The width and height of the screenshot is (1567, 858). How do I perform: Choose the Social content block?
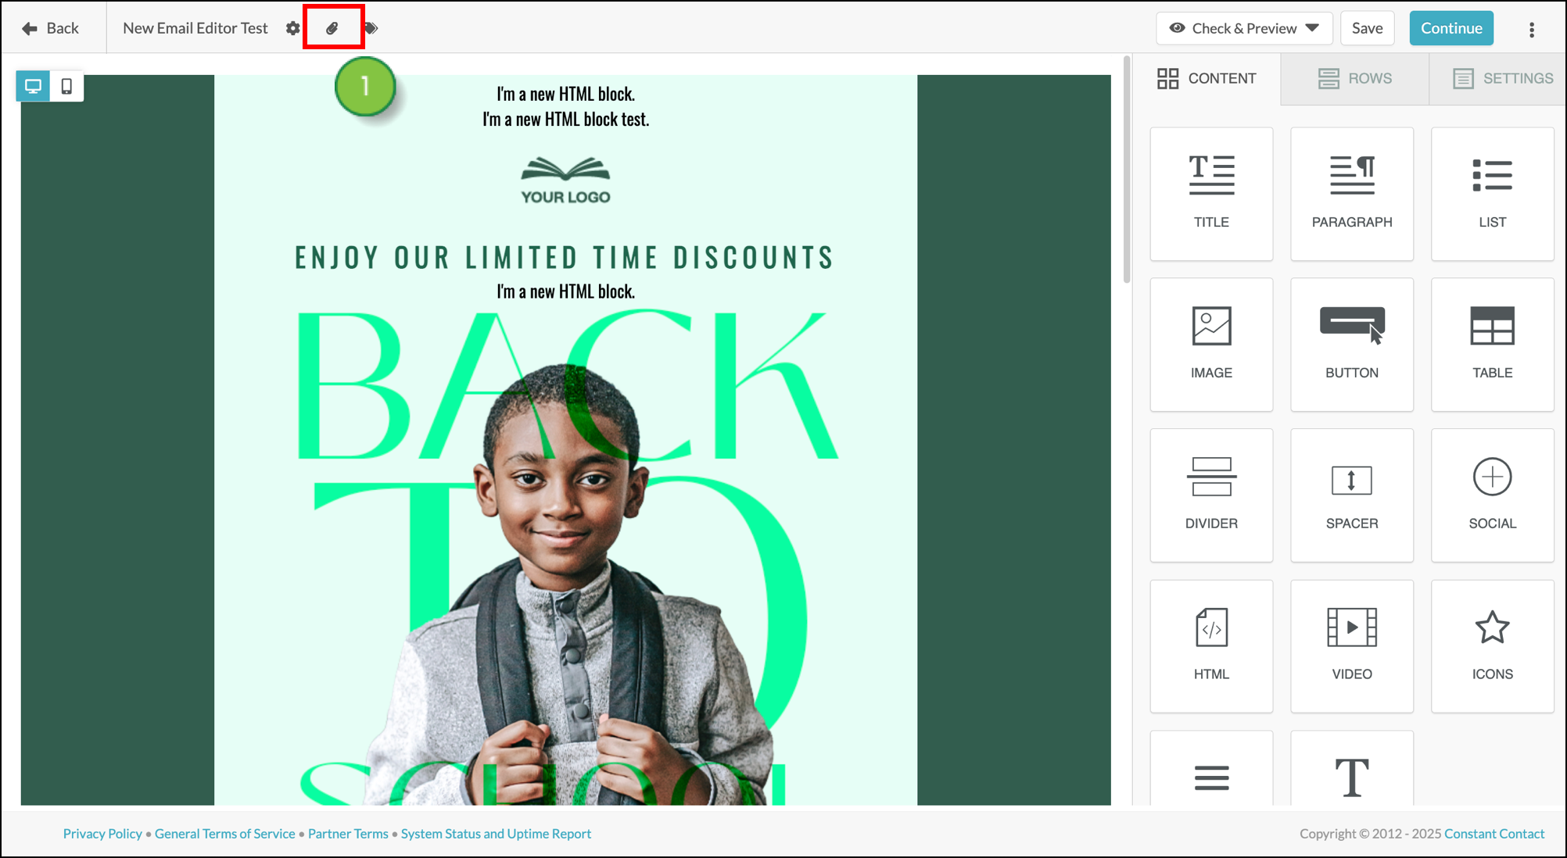[x=1492, y=495]
